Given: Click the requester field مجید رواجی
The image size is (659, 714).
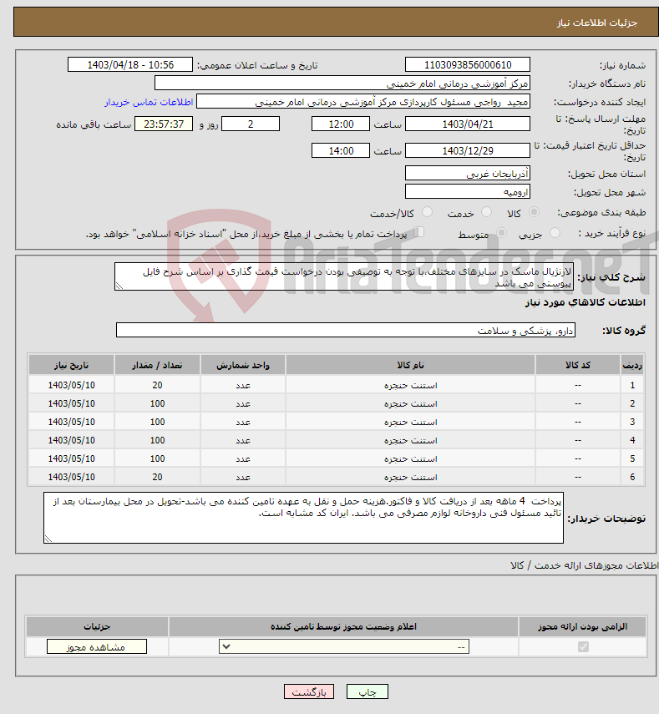Looking at the screenshot, I should (363, 102).
